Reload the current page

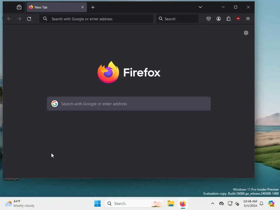(x=29, y=19)
